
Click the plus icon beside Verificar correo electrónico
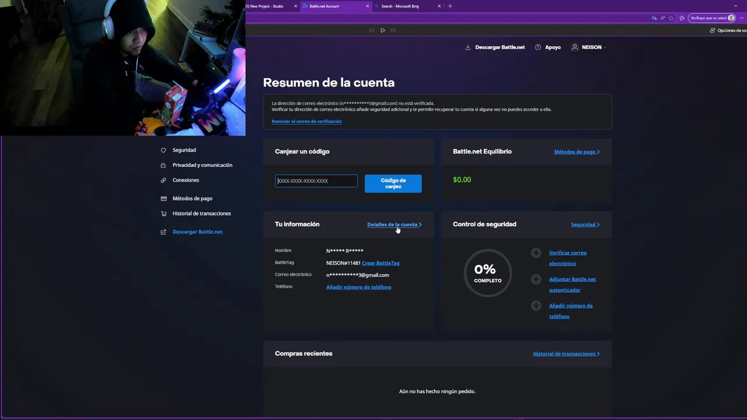tap(536, 253)
